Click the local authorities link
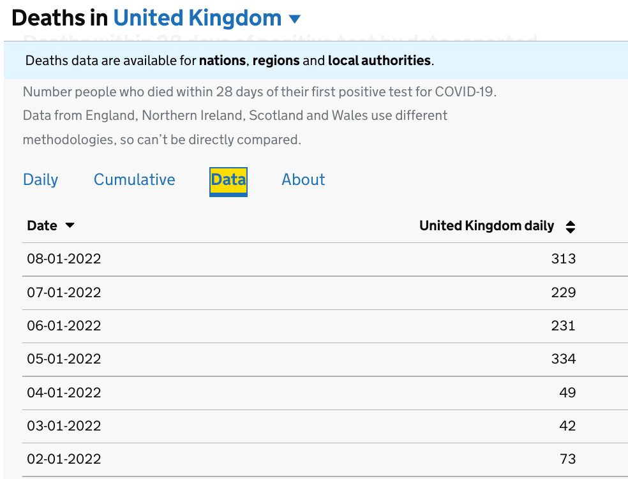628x479 pixels. tap(379, 61)
